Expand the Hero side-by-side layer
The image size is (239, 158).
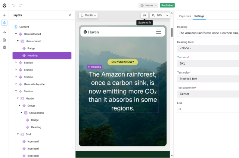[x=16, y=84]
